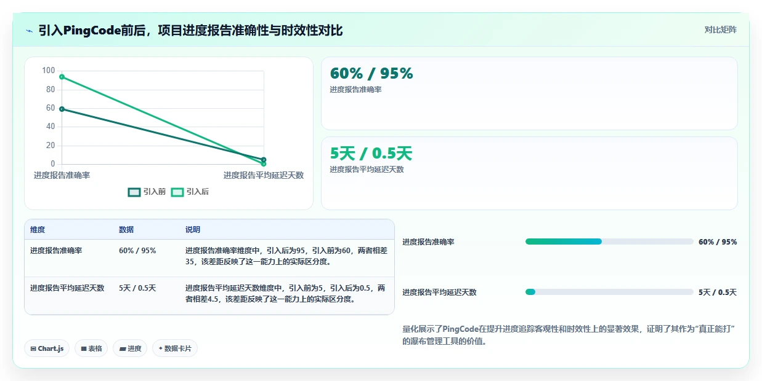762x381 pixels.
Task: Click the 对比矩阵 label in the header
Action: (x=721, y=29)
